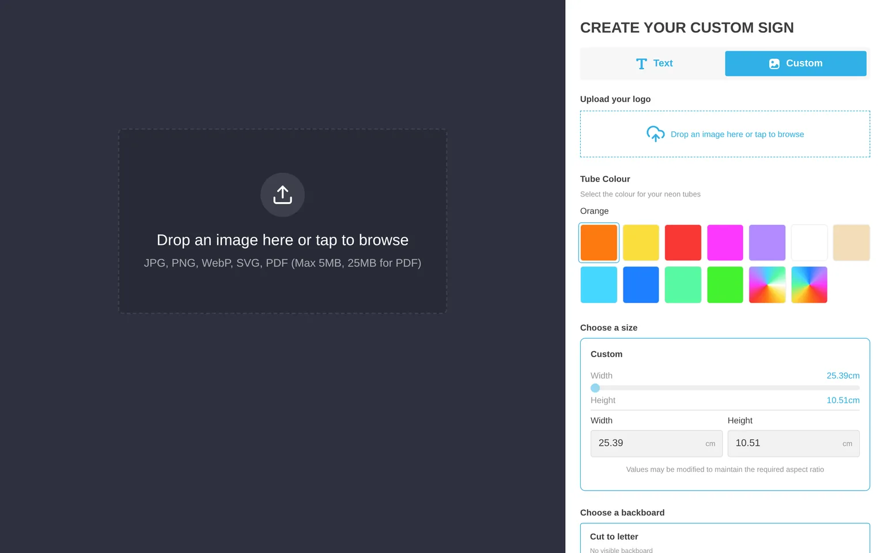This screenshot has height=553, width=885.
Task: Choose the first rainbow gradient swatch with white streak
Action: click(767, 285)
